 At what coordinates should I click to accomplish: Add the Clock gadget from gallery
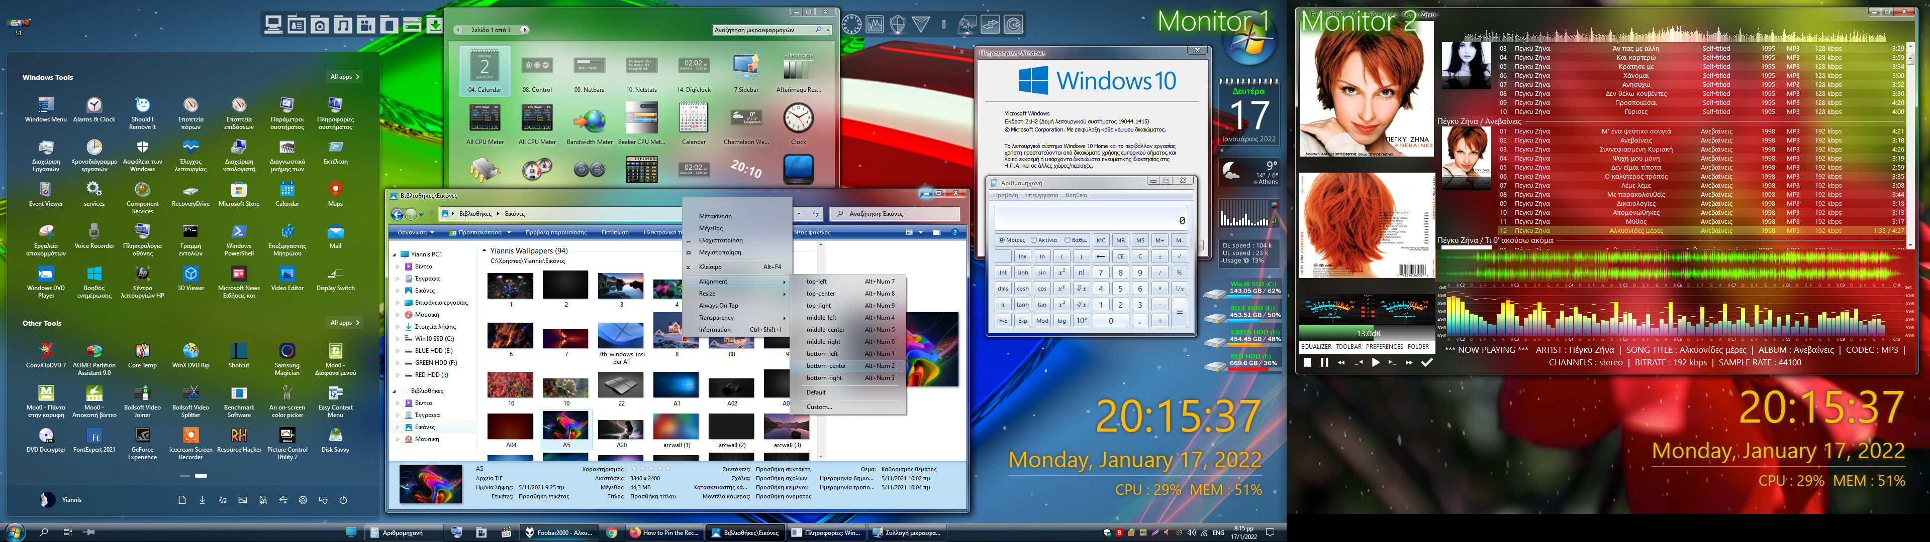coord(799,123)
